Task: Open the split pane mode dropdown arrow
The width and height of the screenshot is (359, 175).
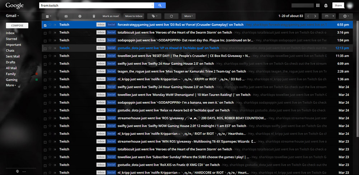Action: tap(333, 16)
